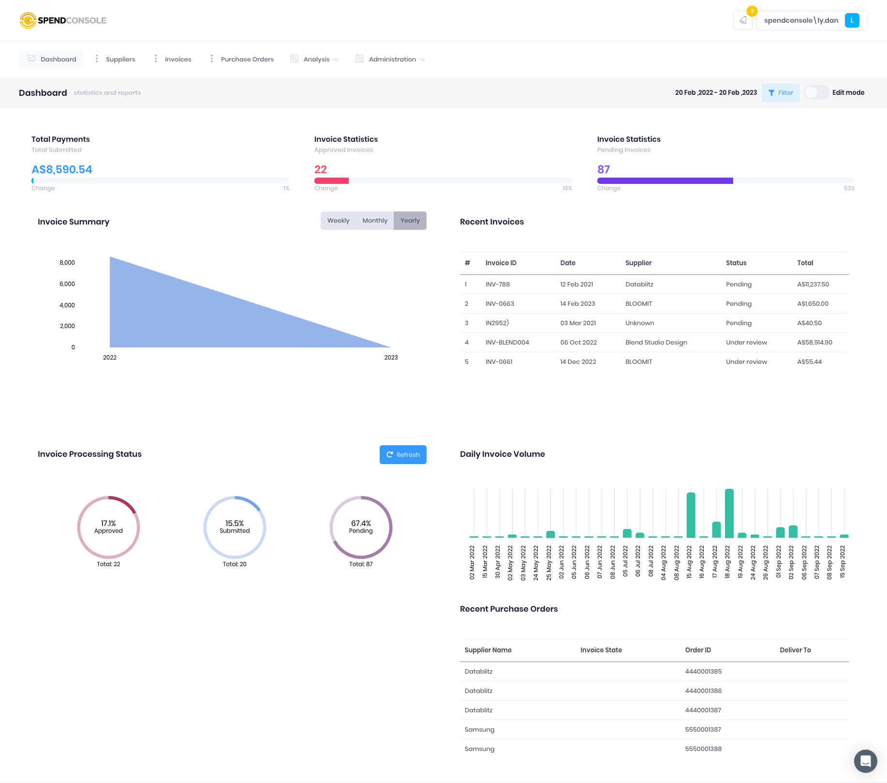887x783 pixels.
Task: Navigate to the Invoices section
Action: pos(177,59)
